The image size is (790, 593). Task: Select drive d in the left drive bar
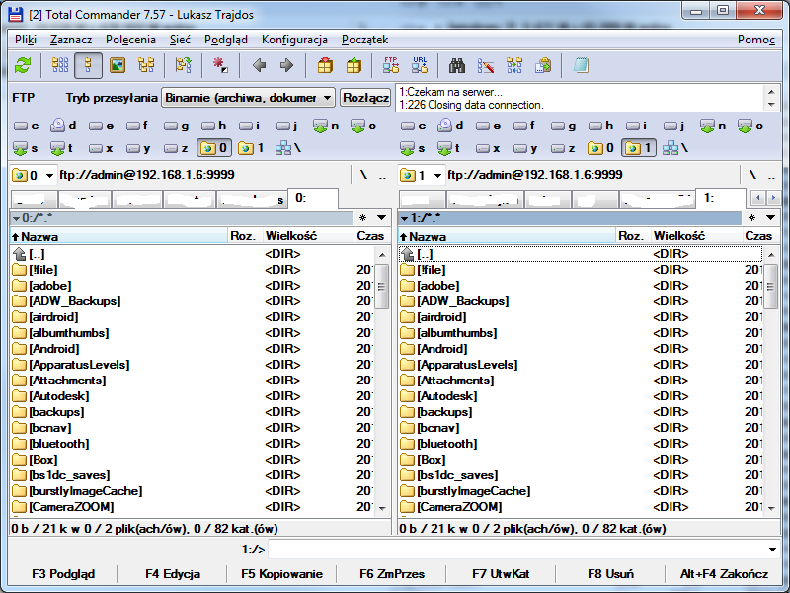click(64, 126)
